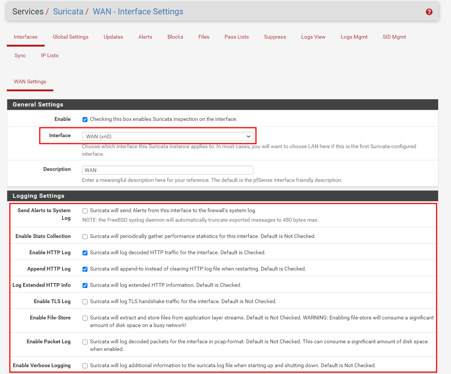451x374 pixels.
Task: Open the IP Lists tab
Action: click(x=50, y=55)
